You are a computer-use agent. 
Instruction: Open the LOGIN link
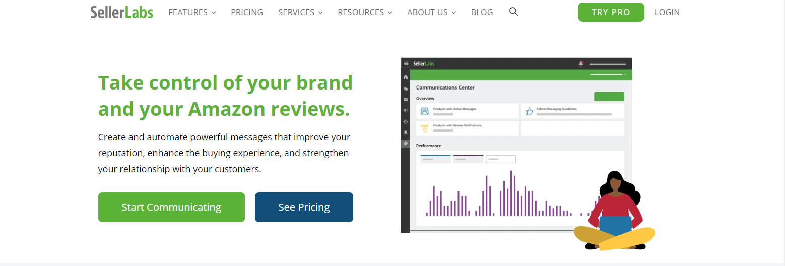click(x=667, y=12)
